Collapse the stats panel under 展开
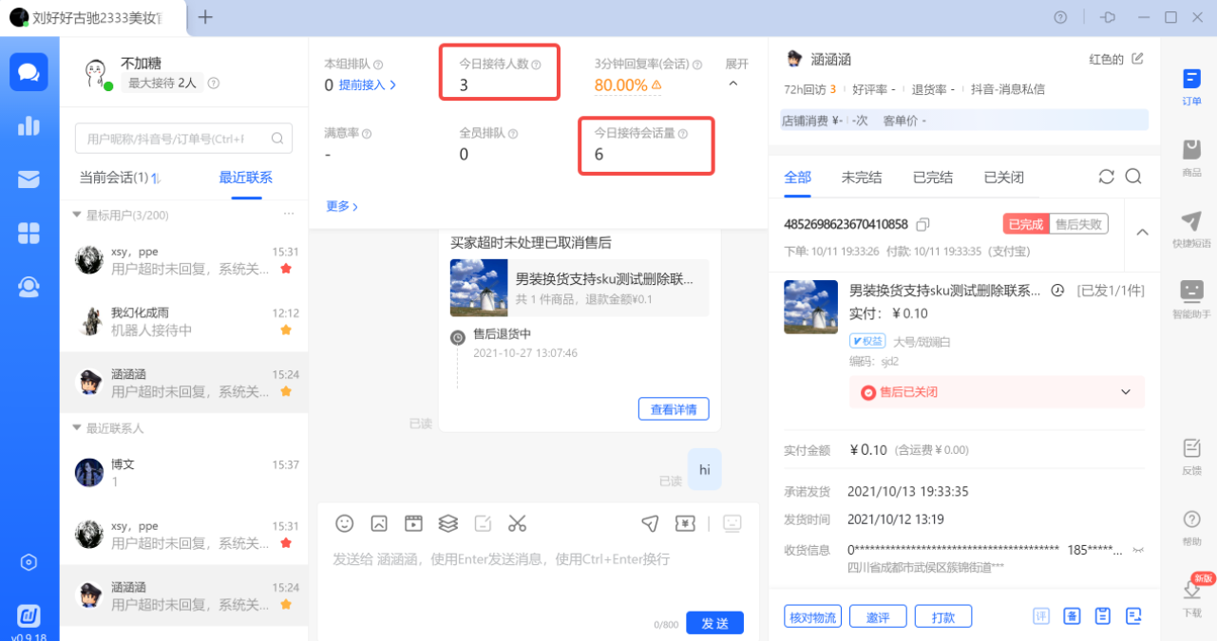This screenshot has height=641, width=1217. [x=733, y=85]
